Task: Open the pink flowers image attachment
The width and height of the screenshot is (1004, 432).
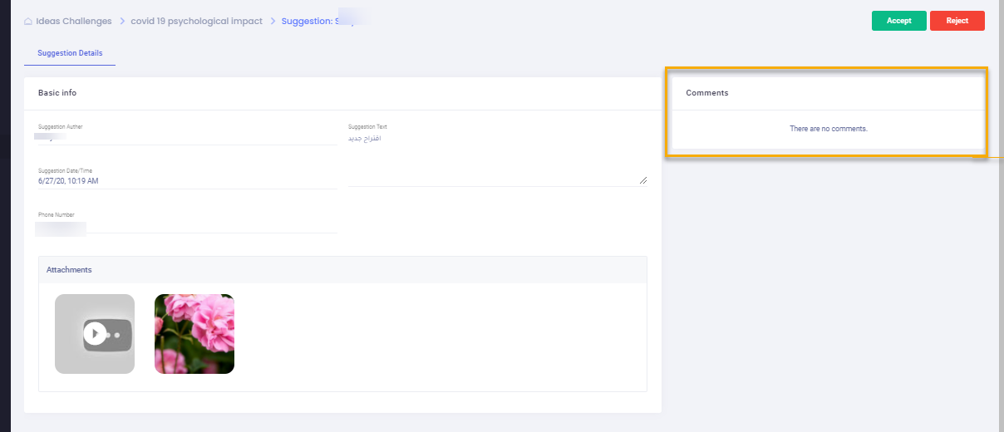Action: [194, 334]
